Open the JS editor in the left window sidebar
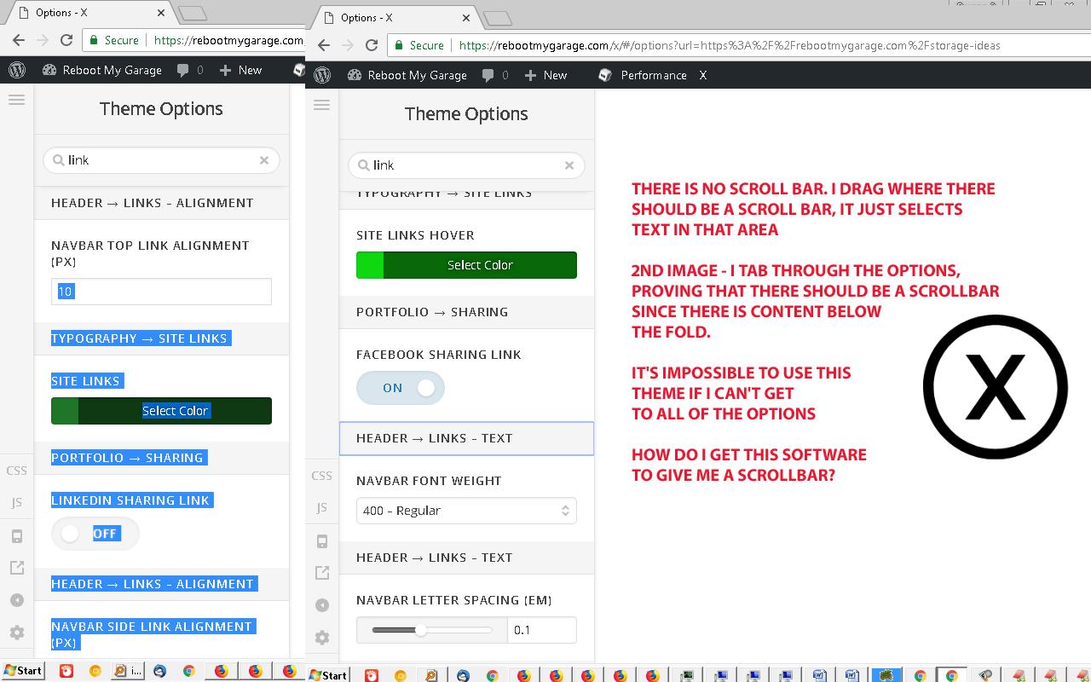The height and width of the screenshot is (682, 1091). [16, 502]
